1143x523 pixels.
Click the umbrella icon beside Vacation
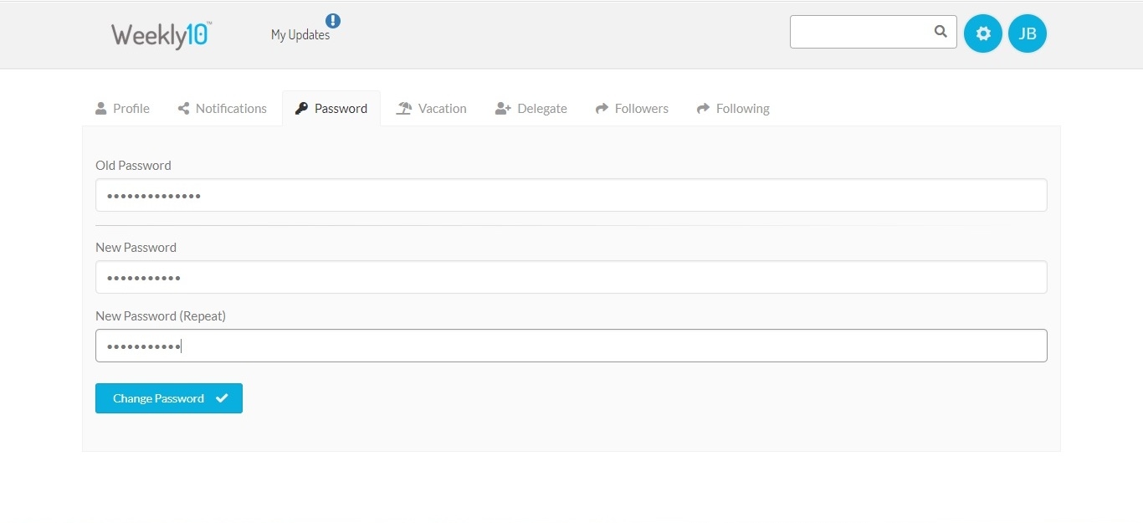[x=404, y=108]
